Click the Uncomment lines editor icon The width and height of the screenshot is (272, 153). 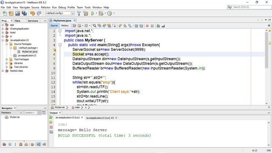coord(163,26)
